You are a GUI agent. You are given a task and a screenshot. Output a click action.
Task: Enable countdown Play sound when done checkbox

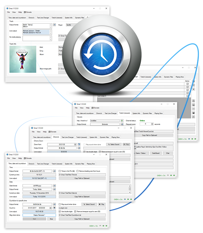coord(60,204)
